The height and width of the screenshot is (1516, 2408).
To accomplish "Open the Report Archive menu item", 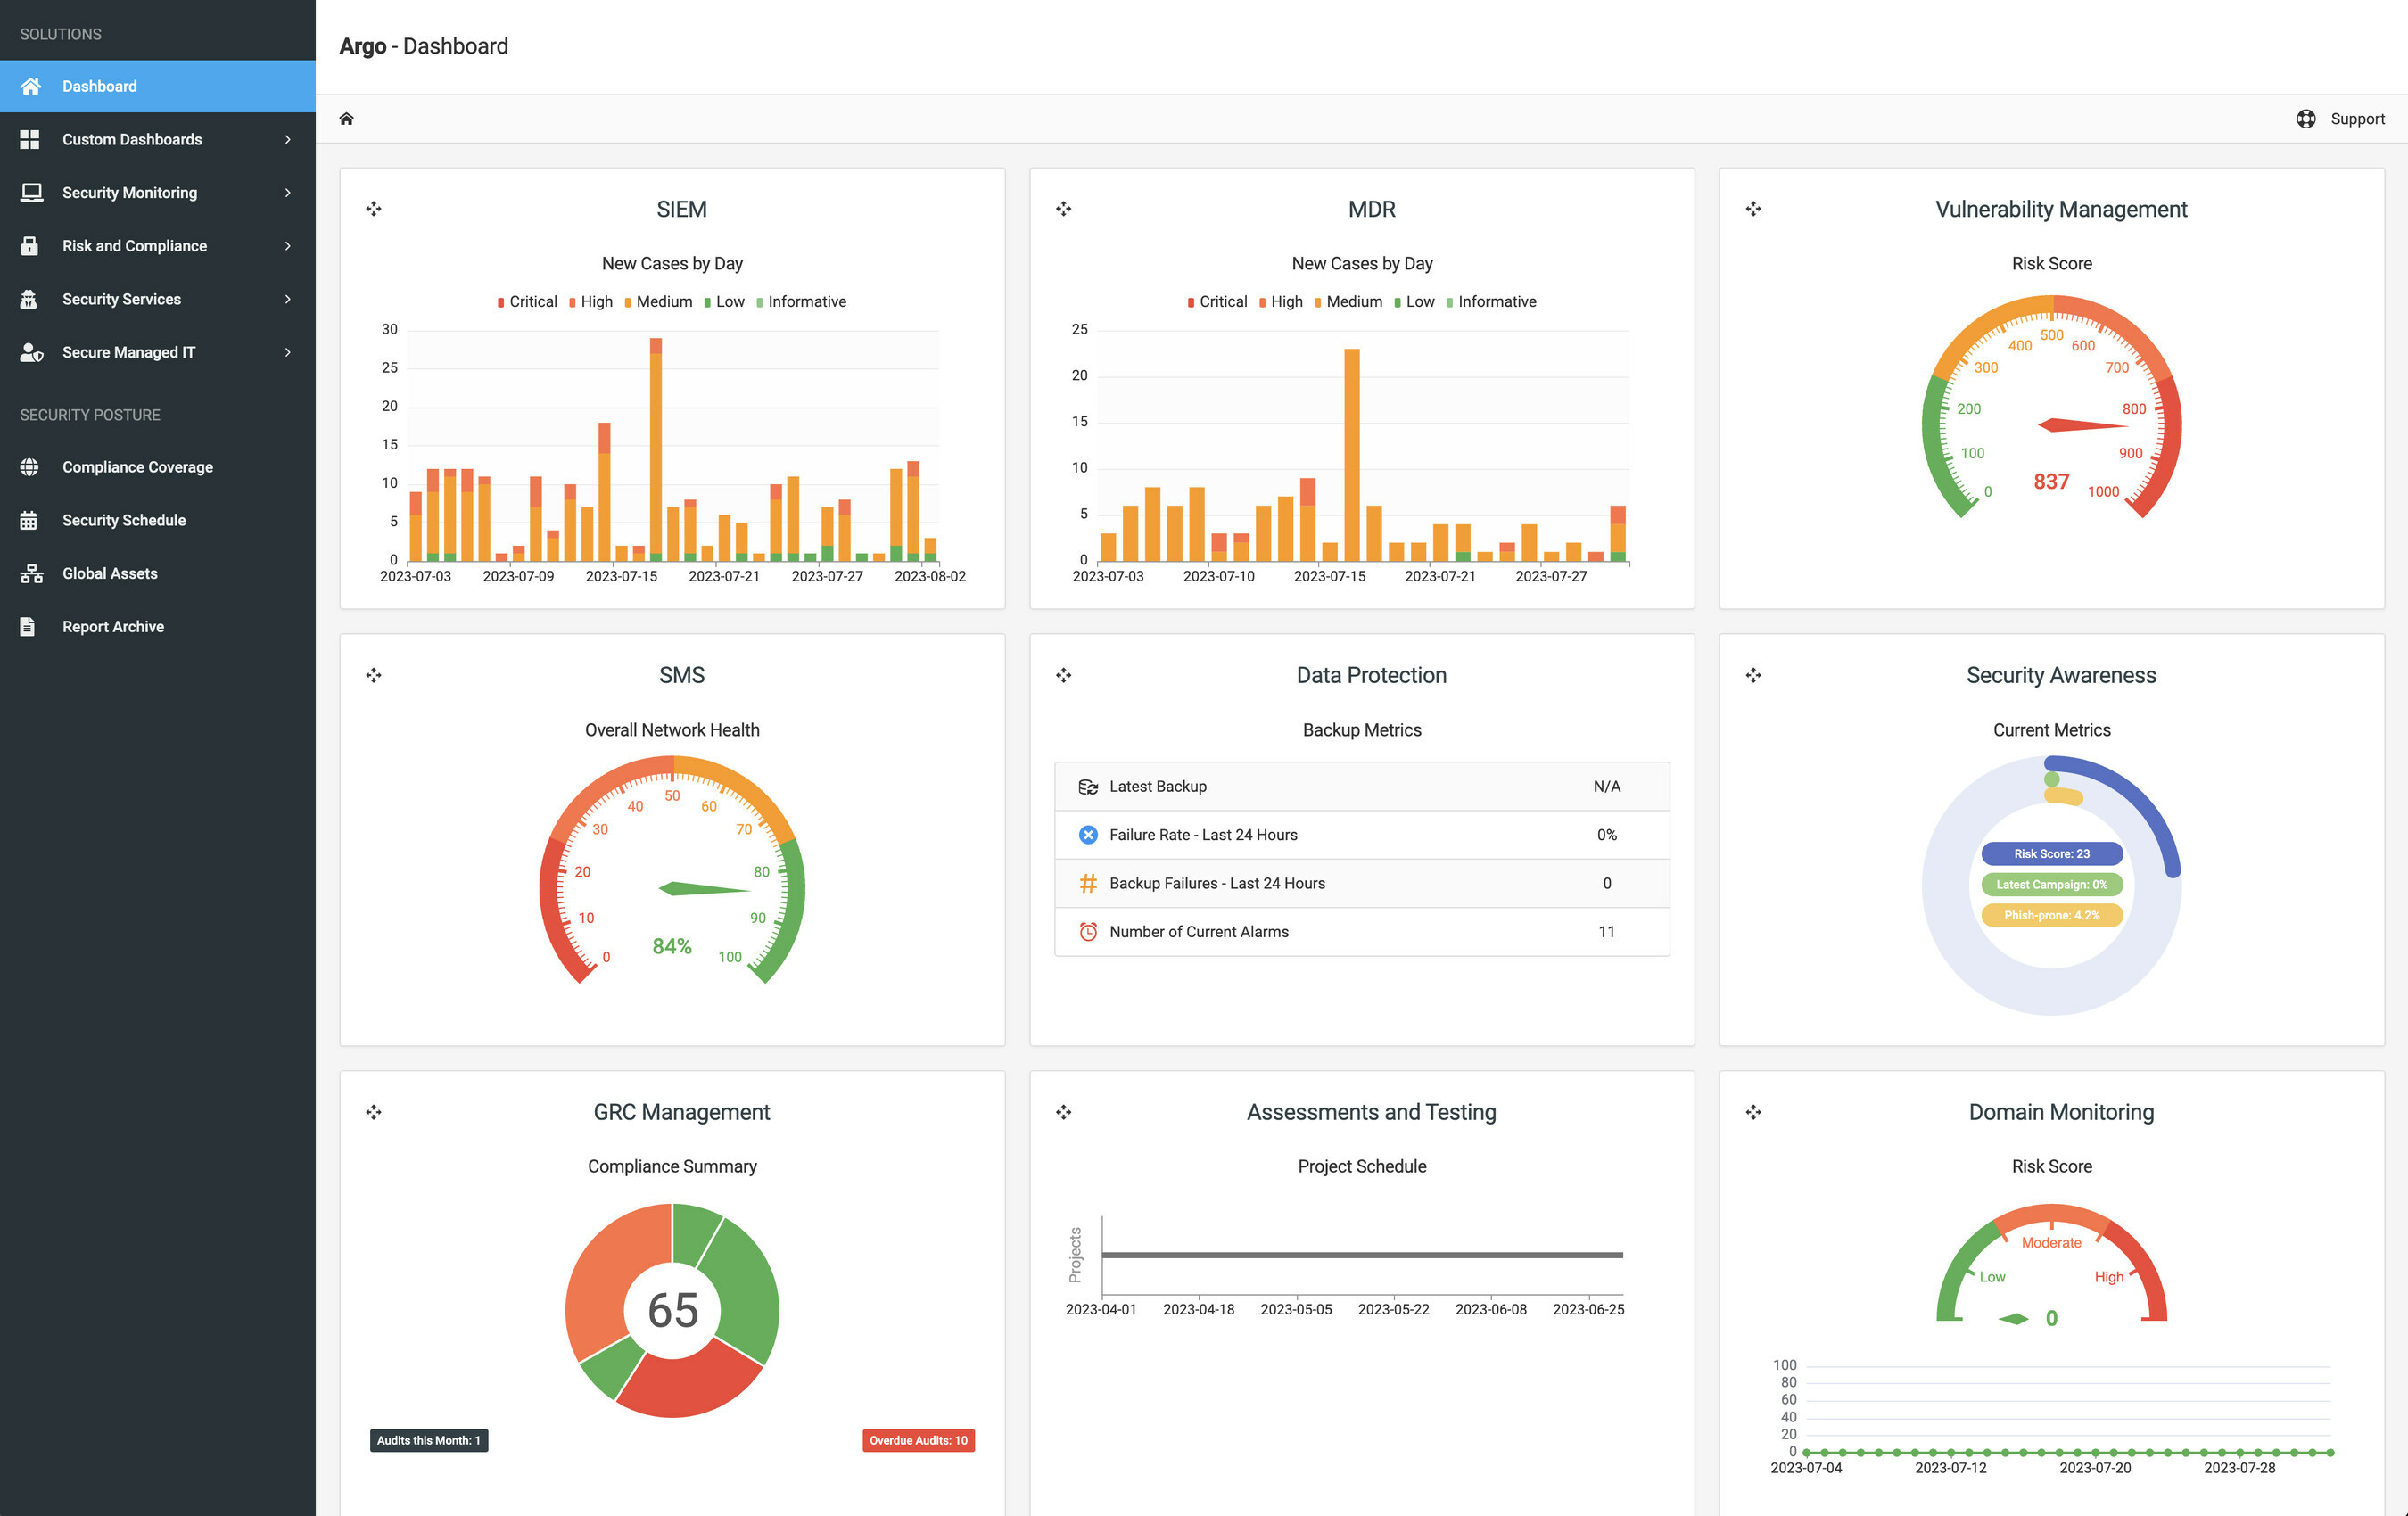I will [113, 627].
